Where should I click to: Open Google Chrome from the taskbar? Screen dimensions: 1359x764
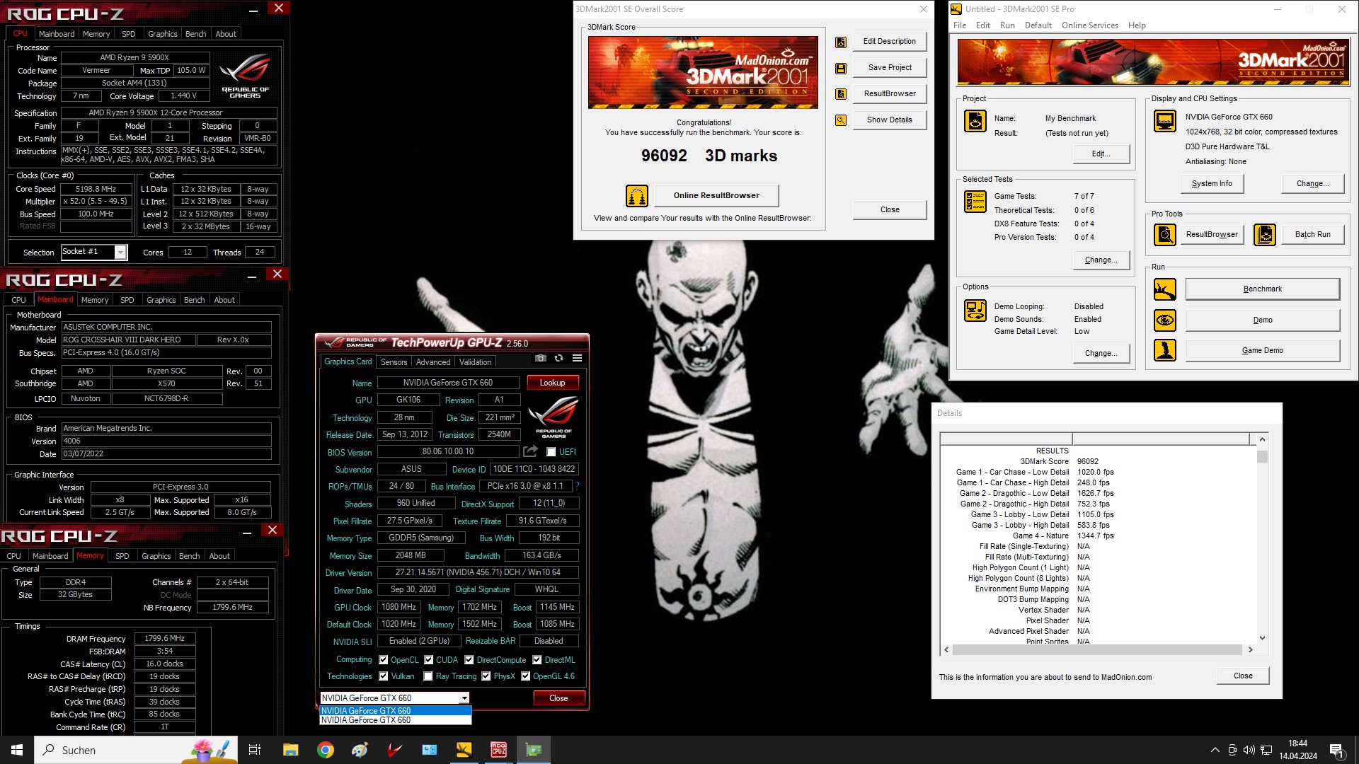[326, 750]
